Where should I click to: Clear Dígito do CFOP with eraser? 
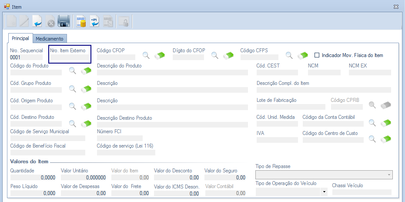(x=228, y=55)
